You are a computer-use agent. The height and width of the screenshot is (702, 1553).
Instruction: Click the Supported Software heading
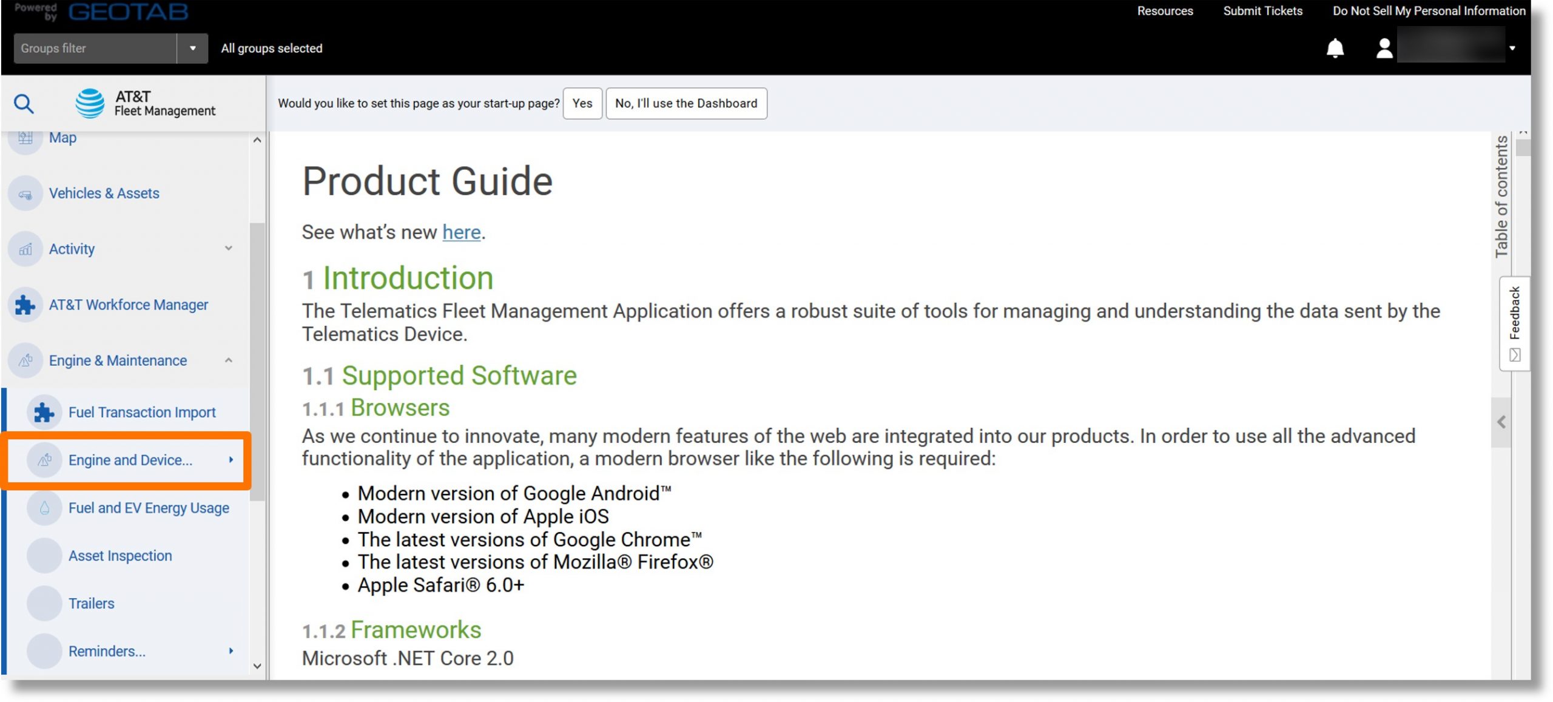[x=439, y=376]
